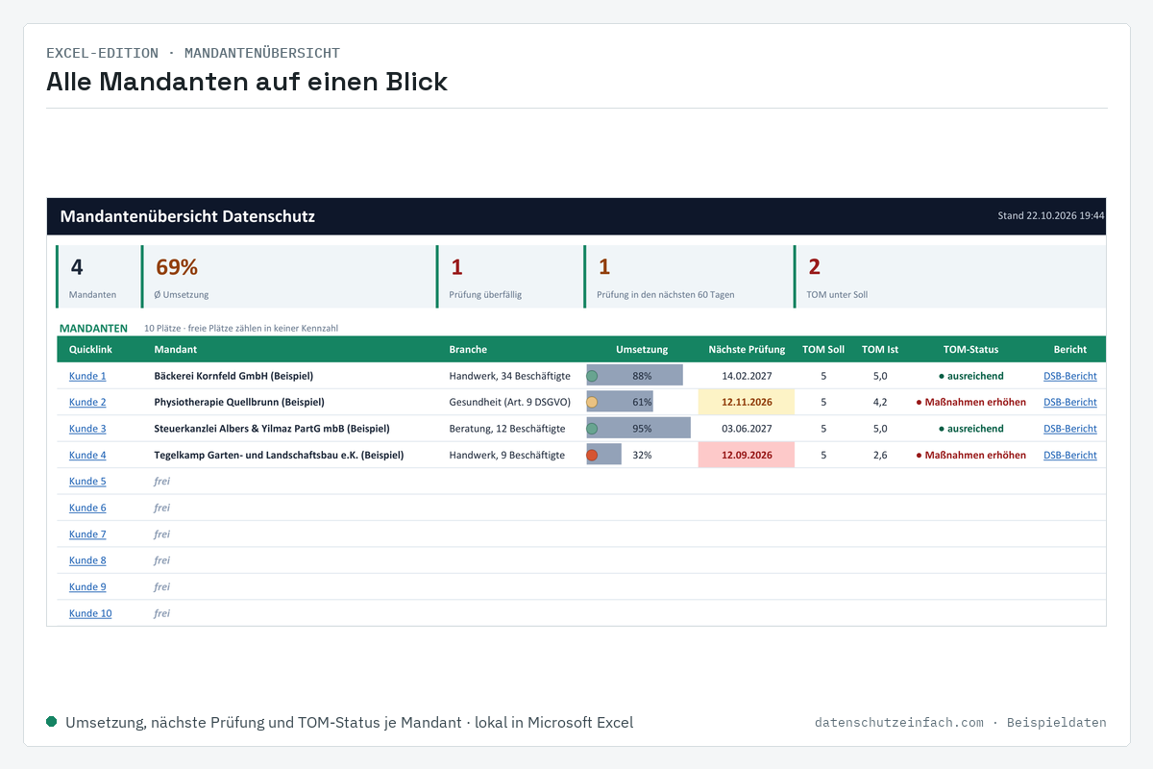Select the 32% Umsetzung progress bar
Image resolution: width=1153 pixels, height=769 pixels.
604,455
